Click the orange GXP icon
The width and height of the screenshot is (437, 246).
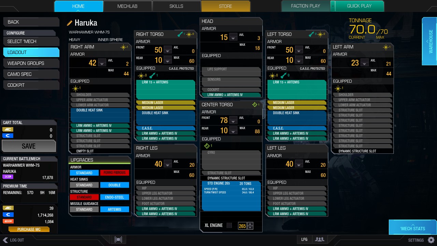[8, 221]
